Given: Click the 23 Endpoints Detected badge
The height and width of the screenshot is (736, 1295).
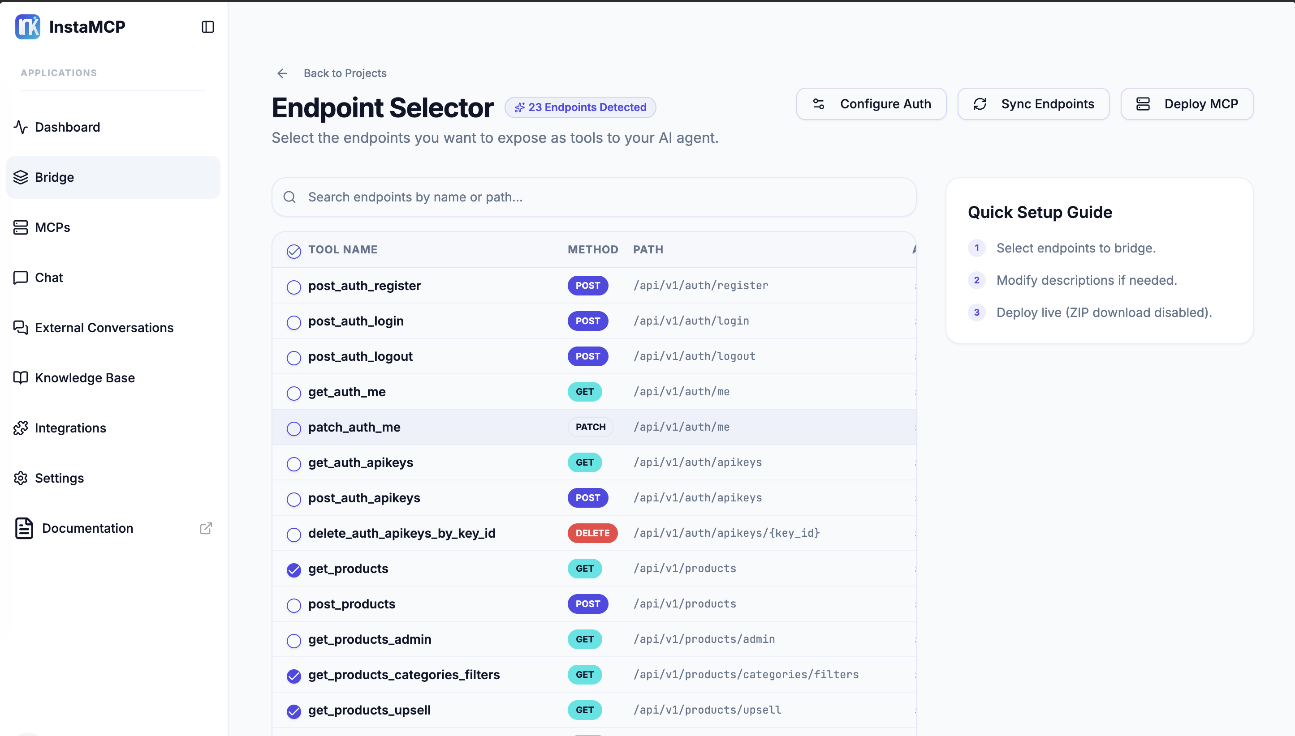Looking at the screenshot, I should [x=580, y=108].
